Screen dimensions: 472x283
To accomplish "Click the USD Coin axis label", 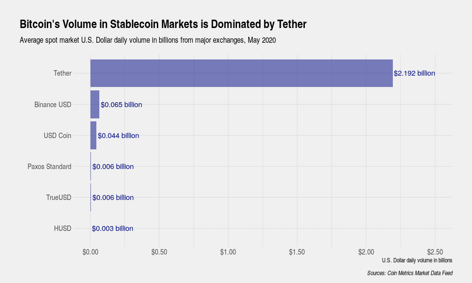I will 58,136.
